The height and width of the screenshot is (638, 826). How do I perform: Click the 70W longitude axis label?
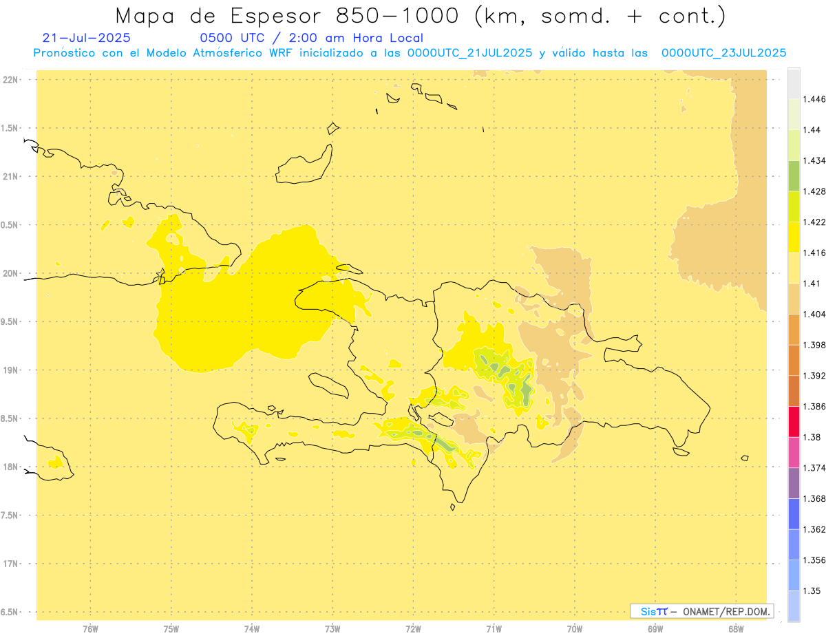(574, 628)
